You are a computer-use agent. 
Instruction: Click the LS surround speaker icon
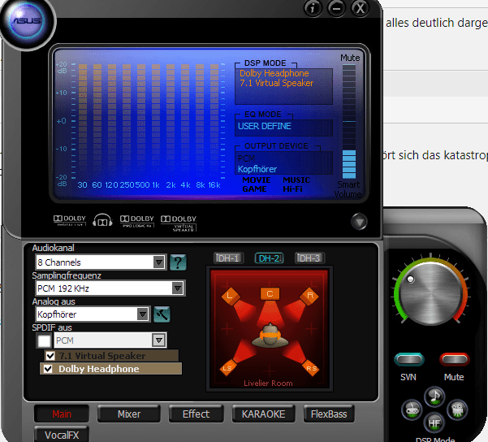click(227, 368)
